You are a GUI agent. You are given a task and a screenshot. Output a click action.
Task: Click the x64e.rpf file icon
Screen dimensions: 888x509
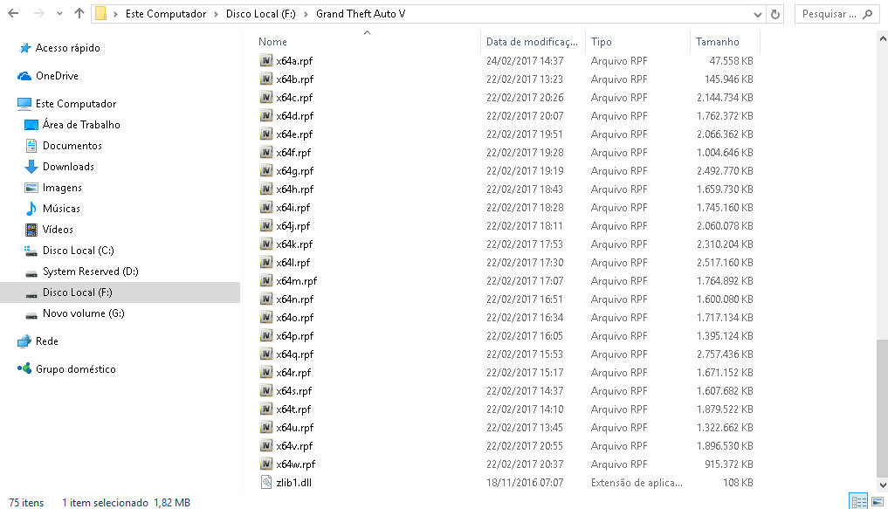pos(266,134)
